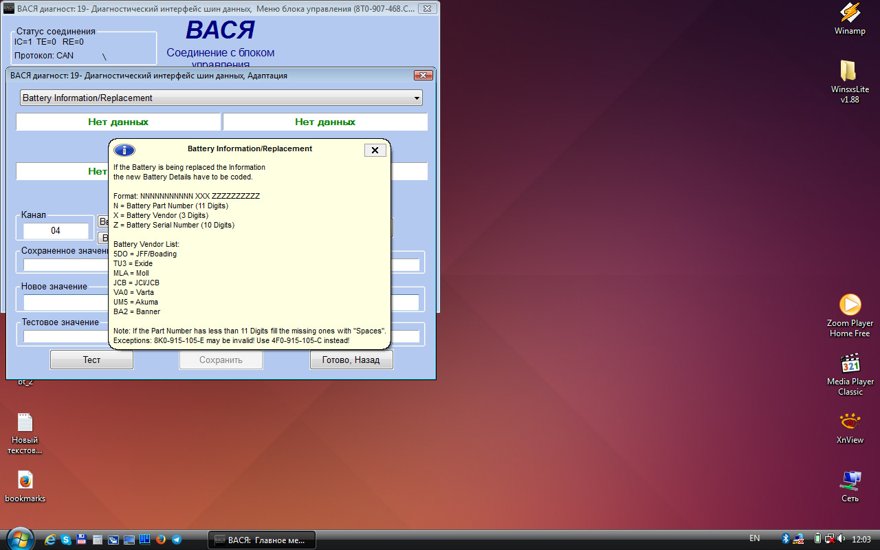Open the calculator quick launch icon
Viewport: 880px width, 550px height.
[x=98, y=540]
